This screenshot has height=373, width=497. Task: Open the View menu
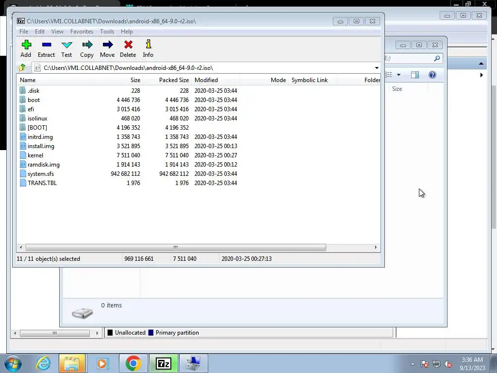point(57,32)
